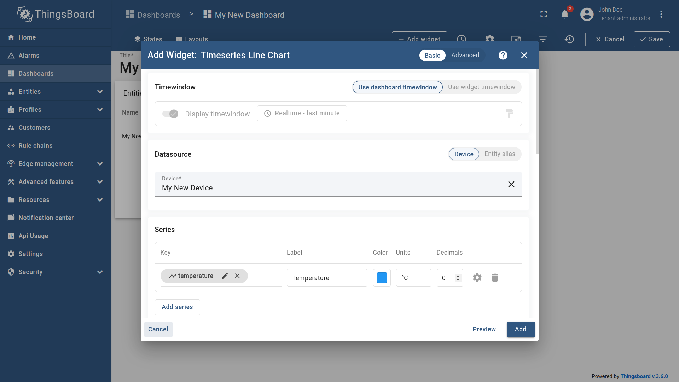Expand the Entities sidebar section
This screenshot has height=382, width=679.
click(100, 92)
